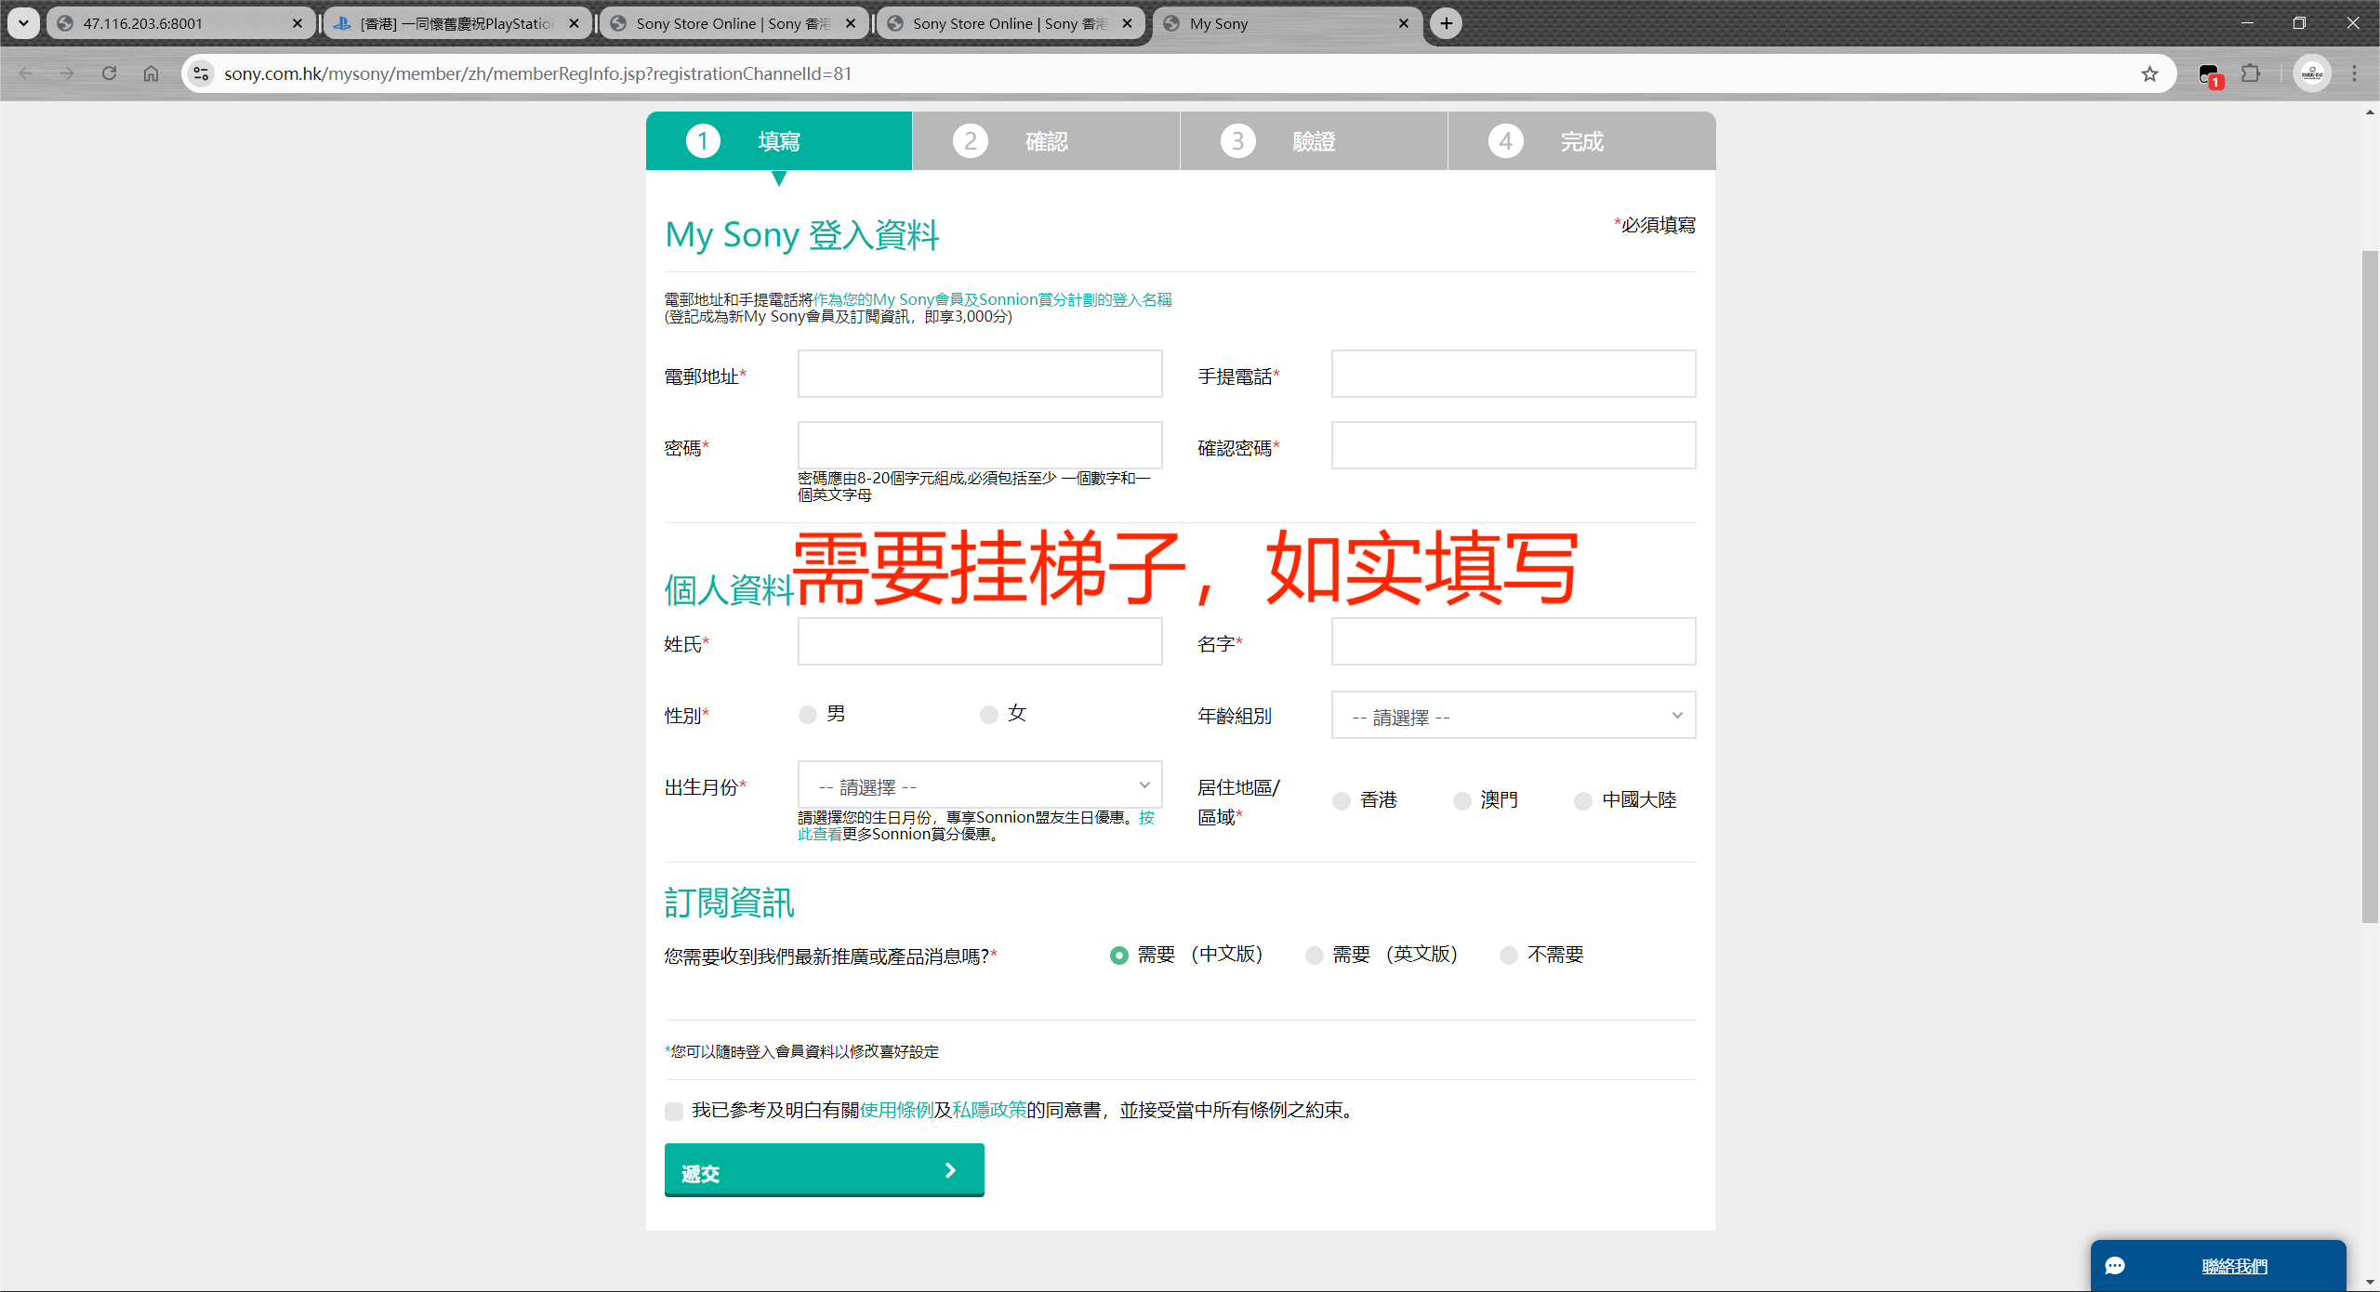Choose 需要 (英文版) subscription option
This screenshot has width=2380, height=1292.
[1315, 956]
